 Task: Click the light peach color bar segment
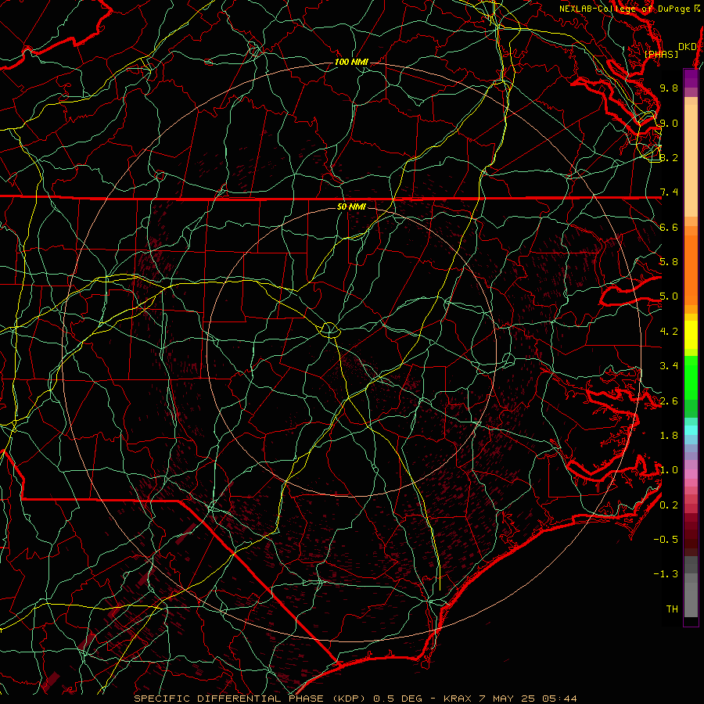click(691, 160)
